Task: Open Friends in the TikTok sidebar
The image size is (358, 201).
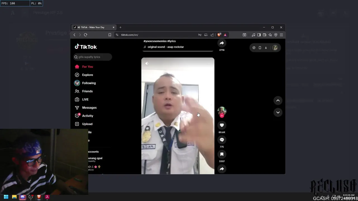Action: [84, 91]
